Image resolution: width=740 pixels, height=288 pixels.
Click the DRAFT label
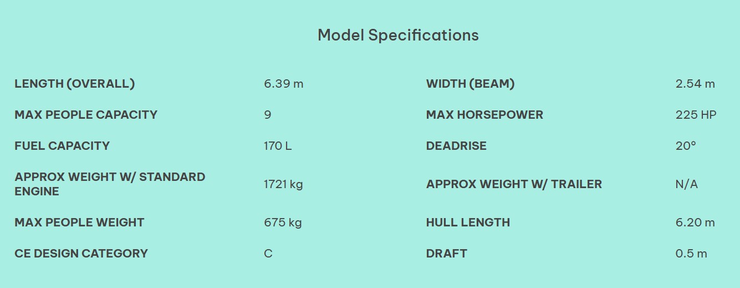point(446,254)
